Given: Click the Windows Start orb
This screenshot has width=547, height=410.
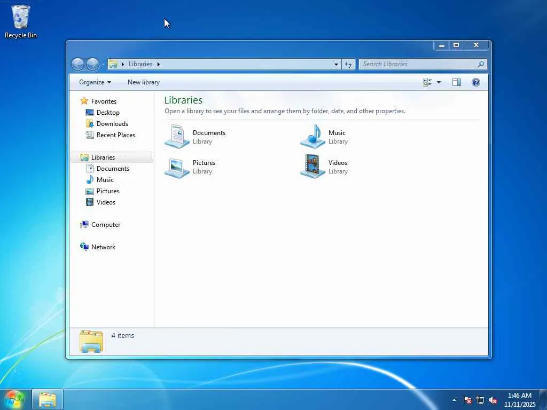Looking at the screenshot, I should point(15,400).
